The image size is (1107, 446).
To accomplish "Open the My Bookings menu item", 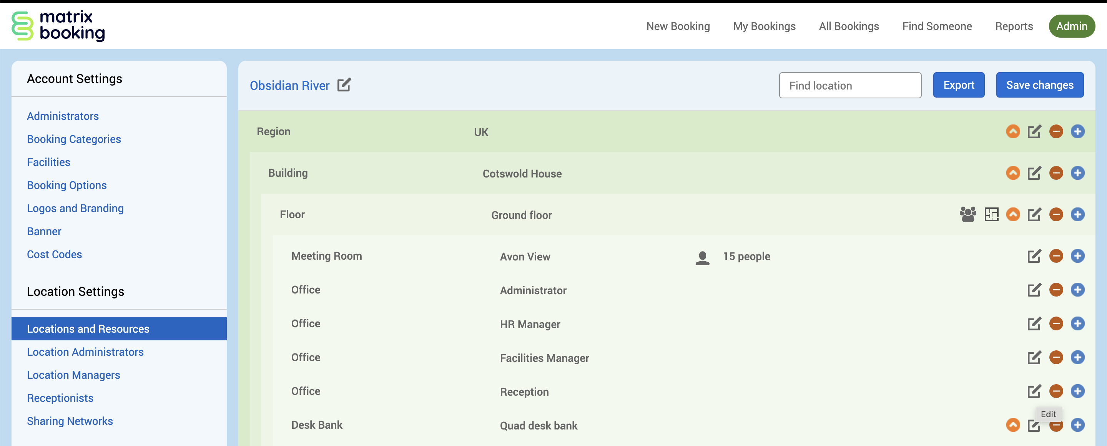I will [x=764, y=26].
